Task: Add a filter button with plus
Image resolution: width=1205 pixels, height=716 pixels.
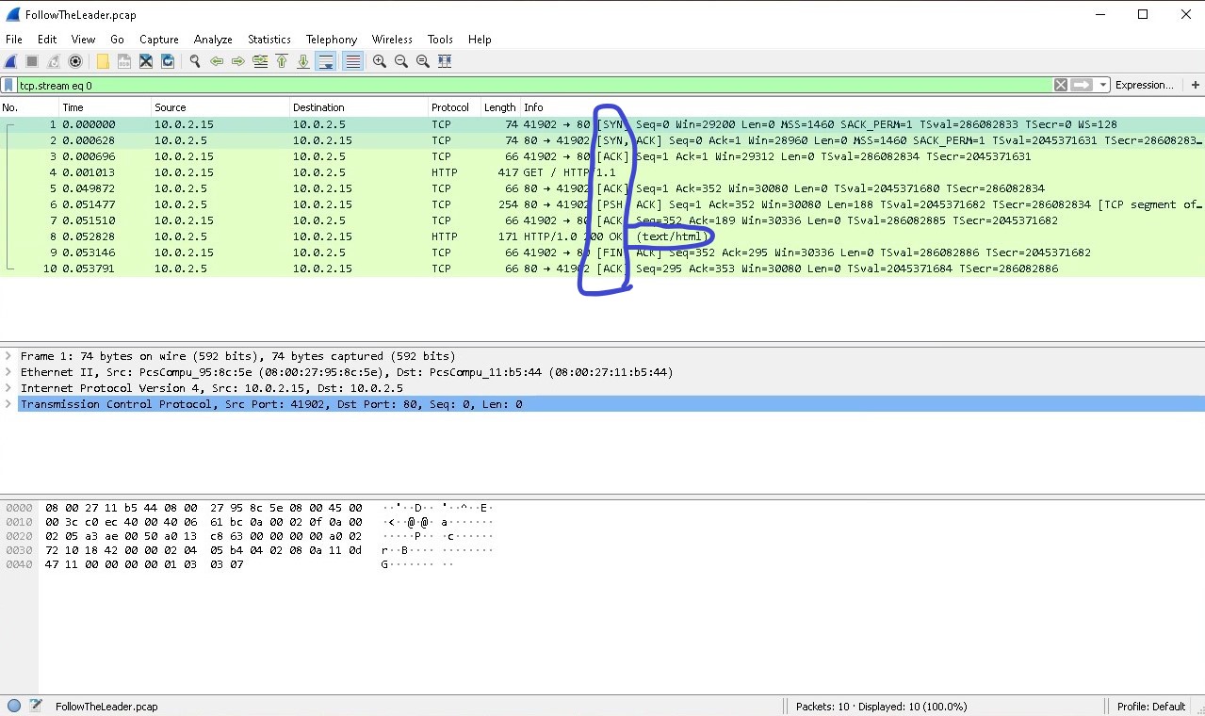Action: point(1195,85)
